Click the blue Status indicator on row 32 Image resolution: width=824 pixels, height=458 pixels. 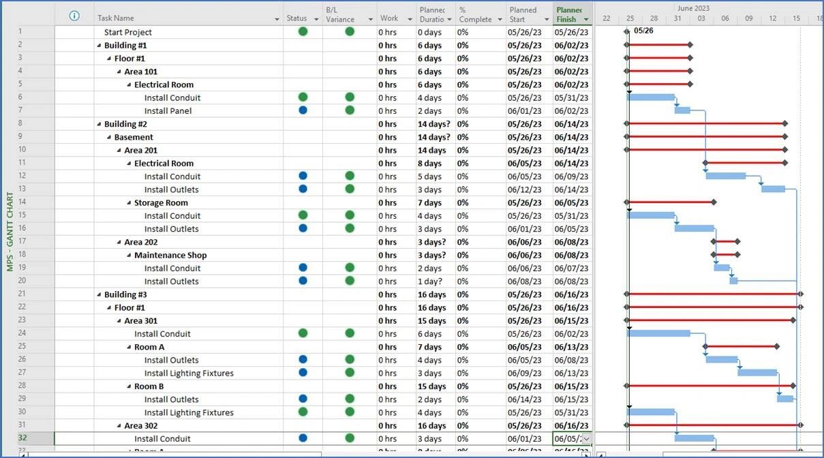[302, 438]
